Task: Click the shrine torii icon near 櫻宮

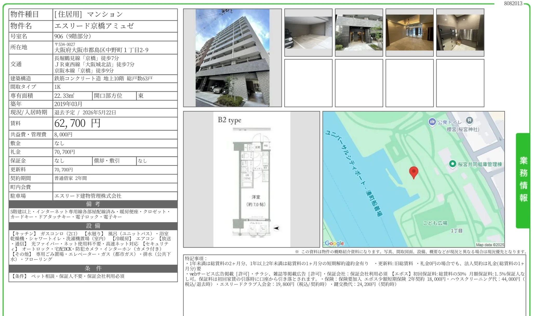Action: coord(469,120)
